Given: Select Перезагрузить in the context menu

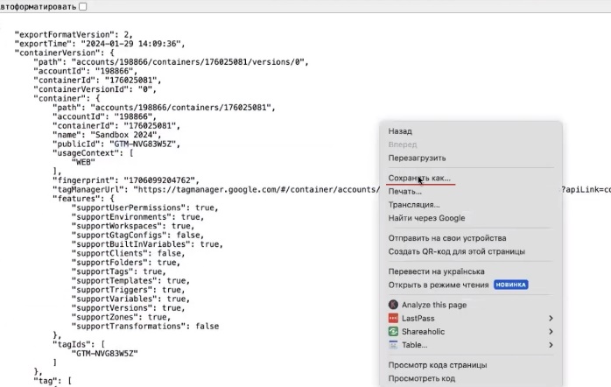Looking at the screenshot, I should [417, 158].
